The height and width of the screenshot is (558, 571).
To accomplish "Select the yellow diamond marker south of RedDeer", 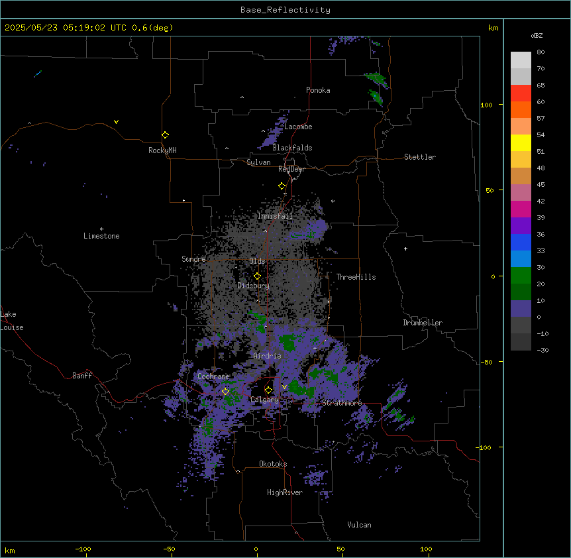I will pyautogui.click(x=282, y=186).
